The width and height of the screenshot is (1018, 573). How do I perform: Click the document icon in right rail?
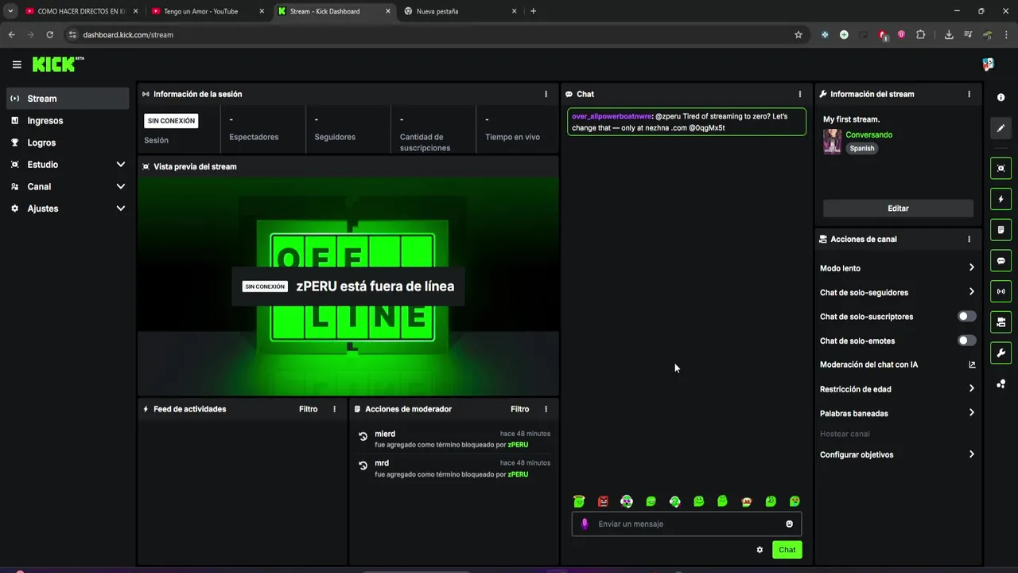1001,230
